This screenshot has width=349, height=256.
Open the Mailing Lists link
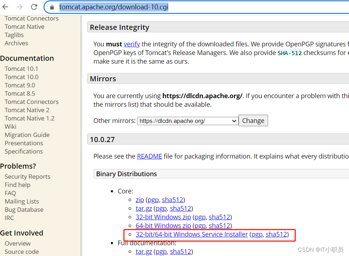point(22,201)
